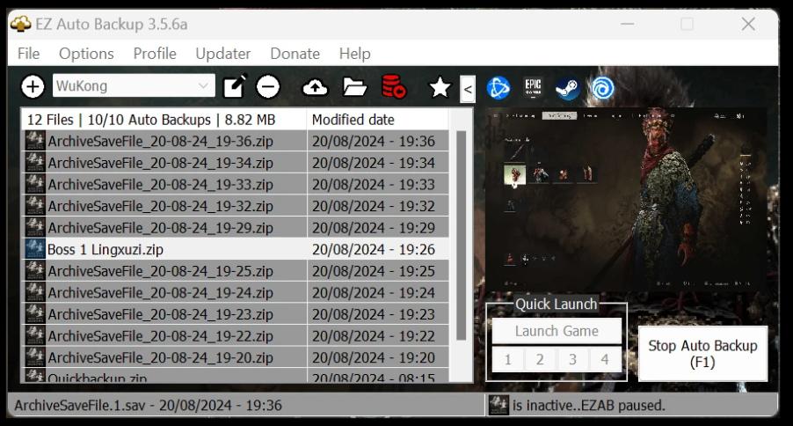Screen dimensions: 793x426
Task: Select ArchiveSaveFile_20-08-24_19-33.zip
Action: (236, 184)
